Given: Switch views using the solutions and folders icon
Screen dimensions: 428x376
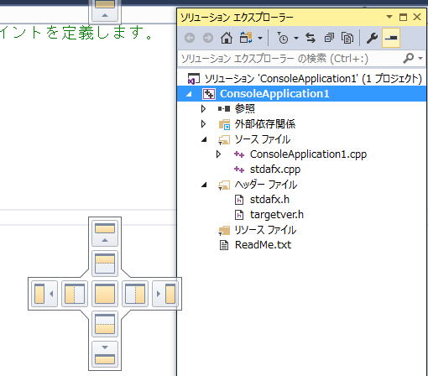Looking at the screenshot, I should click(246, 38).
